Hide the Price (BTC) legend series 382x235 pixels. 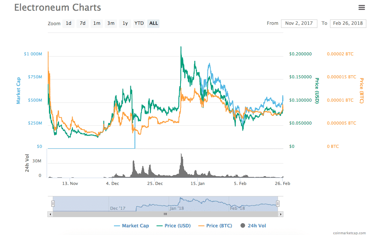[215, 226]
